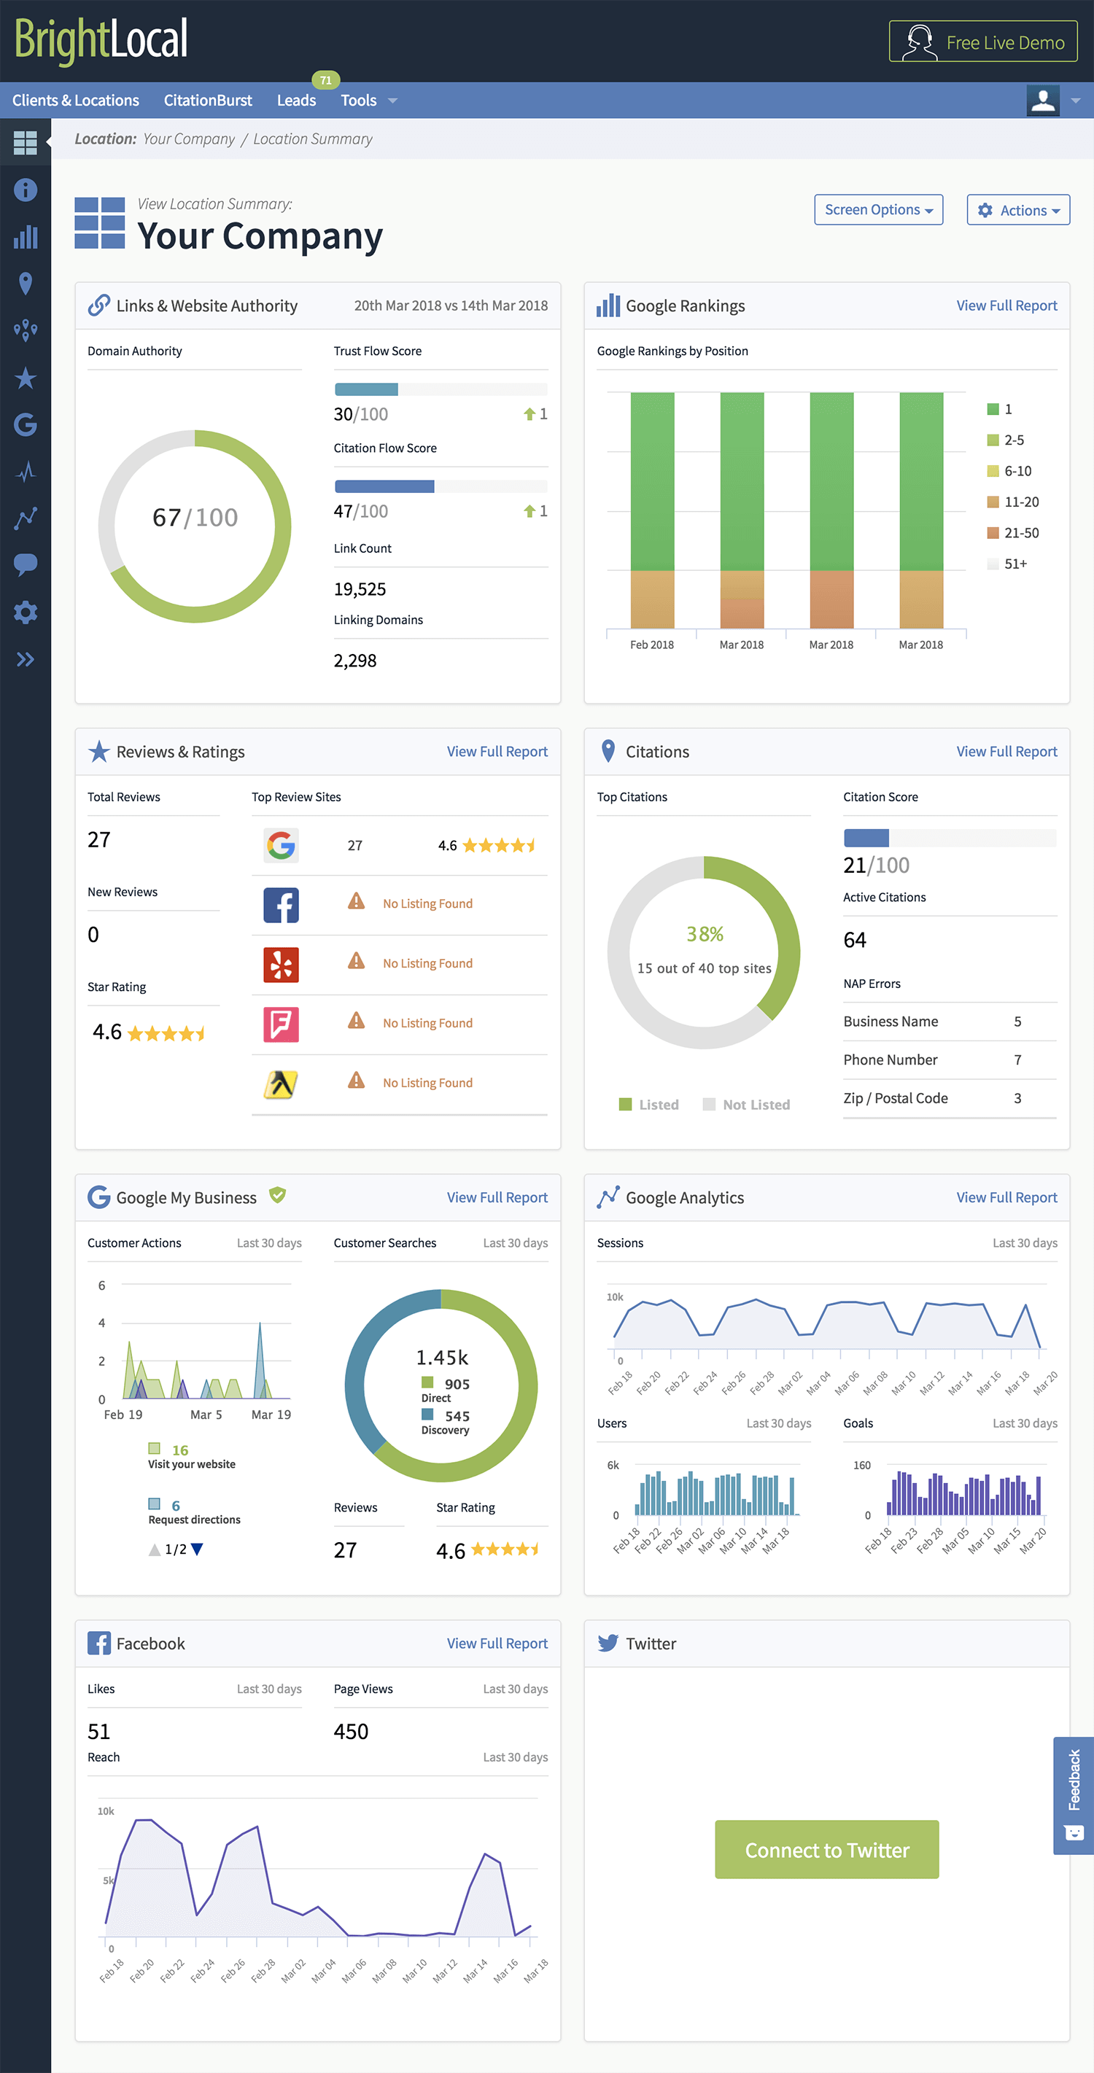1094x2073 pixels.
Task: Open the pulse activity sidebar icon
Action: (25, 472)
